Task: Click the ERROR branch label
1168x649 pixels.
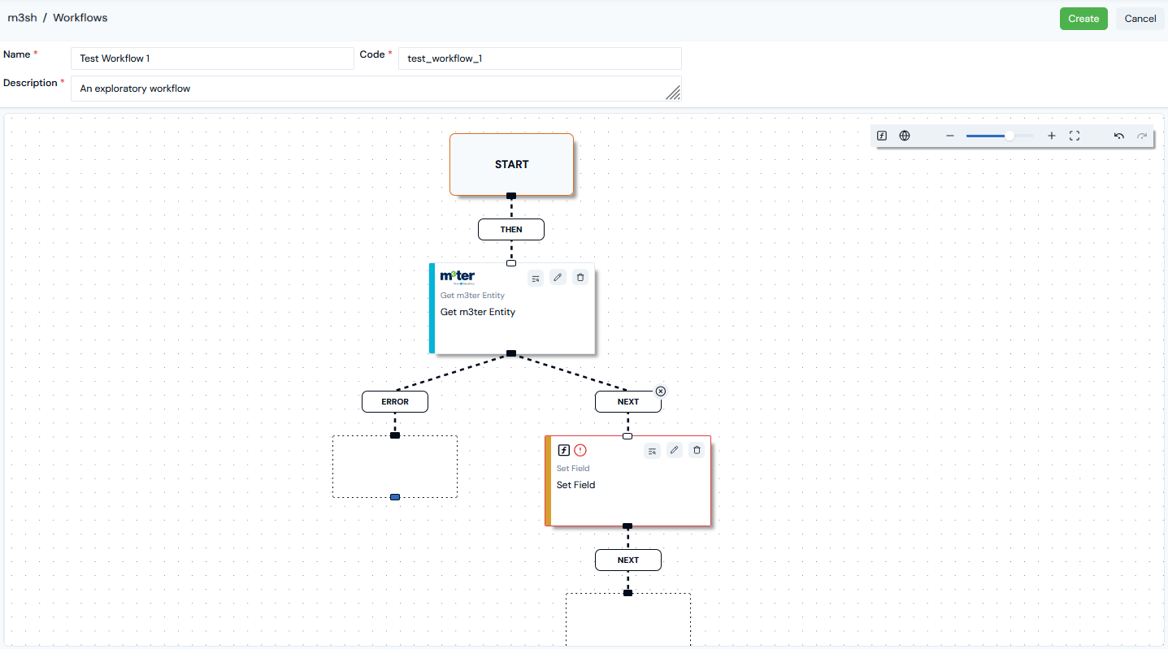Action: coord(395,401)
